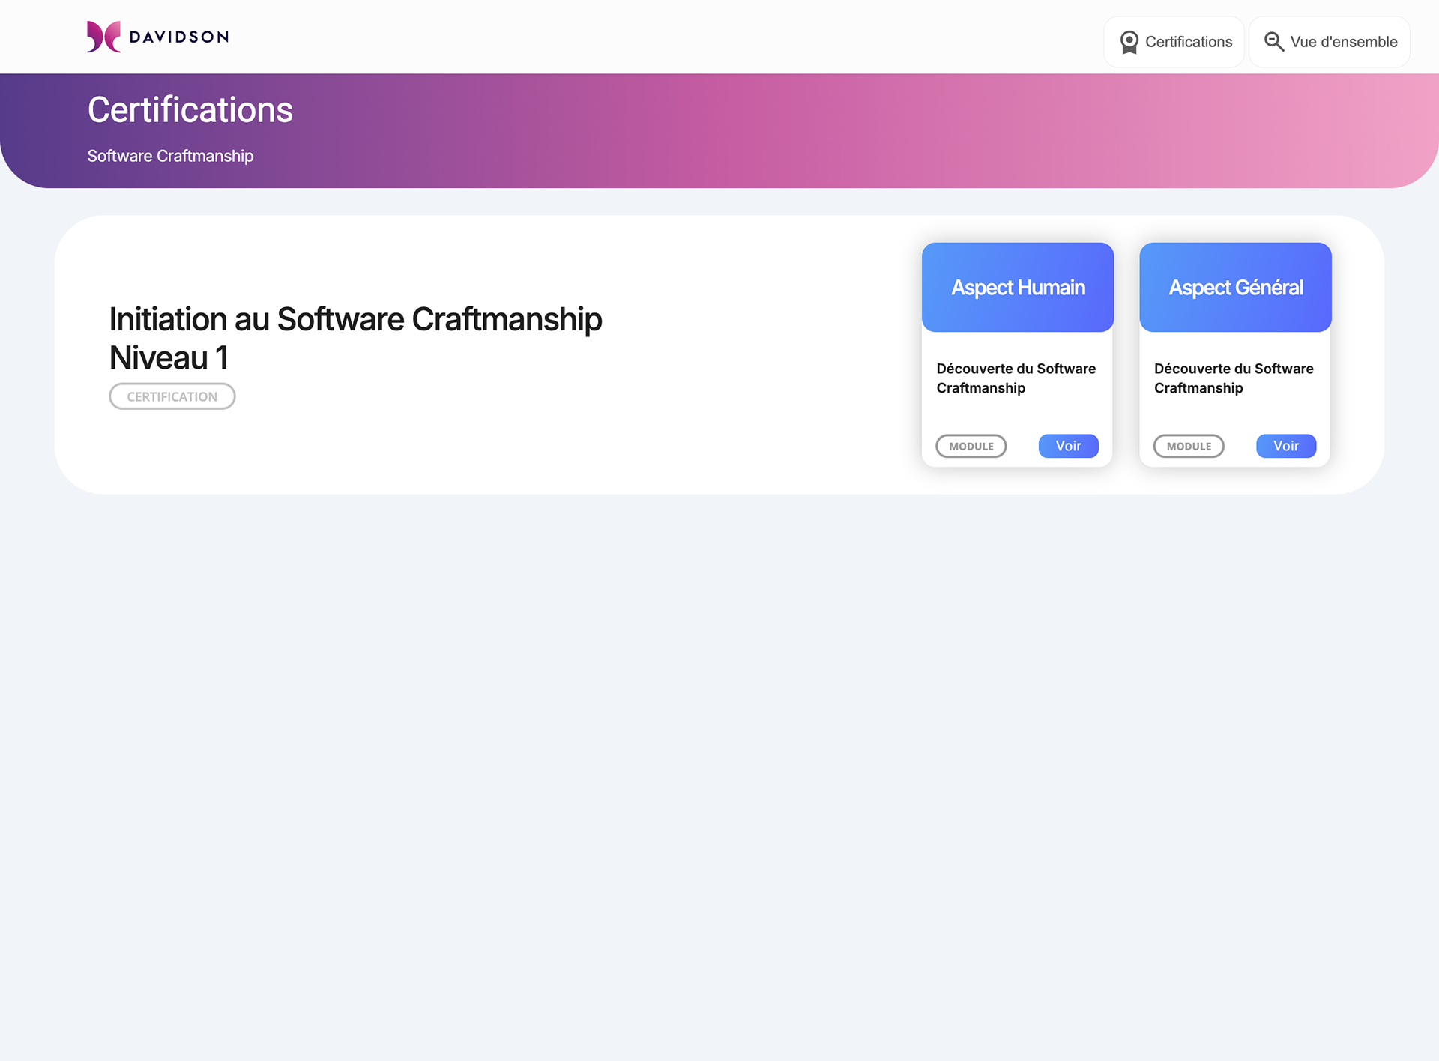The height and width of the screenshot is (1061, 1439).
Task: Click MODULE badge in Aspect Humain card
Action: [x=971, y=446]
